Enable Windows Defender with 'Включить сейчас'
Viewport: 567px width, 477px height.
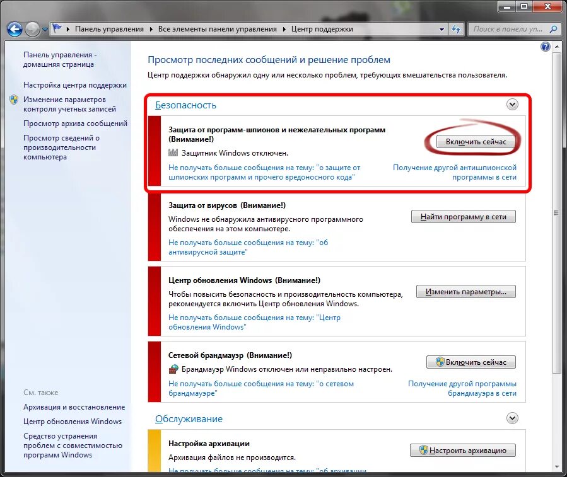tap(476, 142)
